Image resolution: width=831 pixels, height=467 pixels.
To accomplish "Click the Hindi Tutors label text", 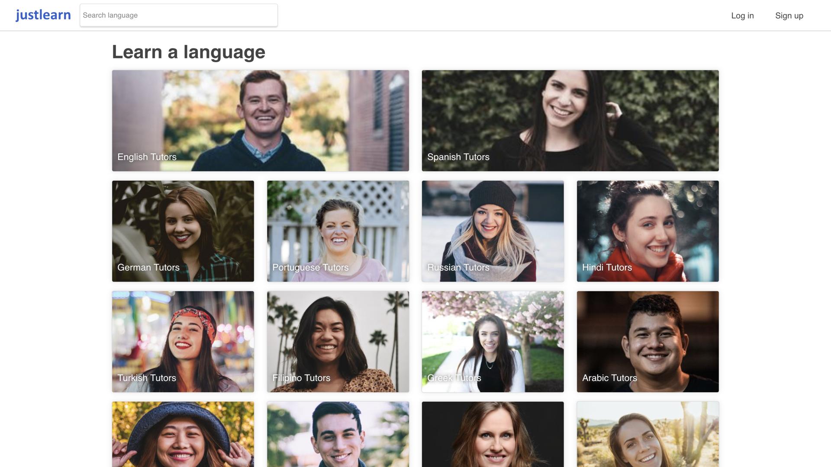I will click(607, 268).
